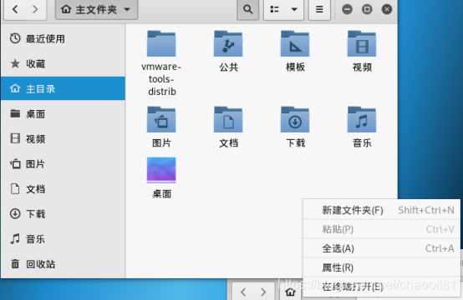The height and width of the screenshot is (300, 463).
Task: Open 桌面 in the sidebar
Action: point(63,113)
